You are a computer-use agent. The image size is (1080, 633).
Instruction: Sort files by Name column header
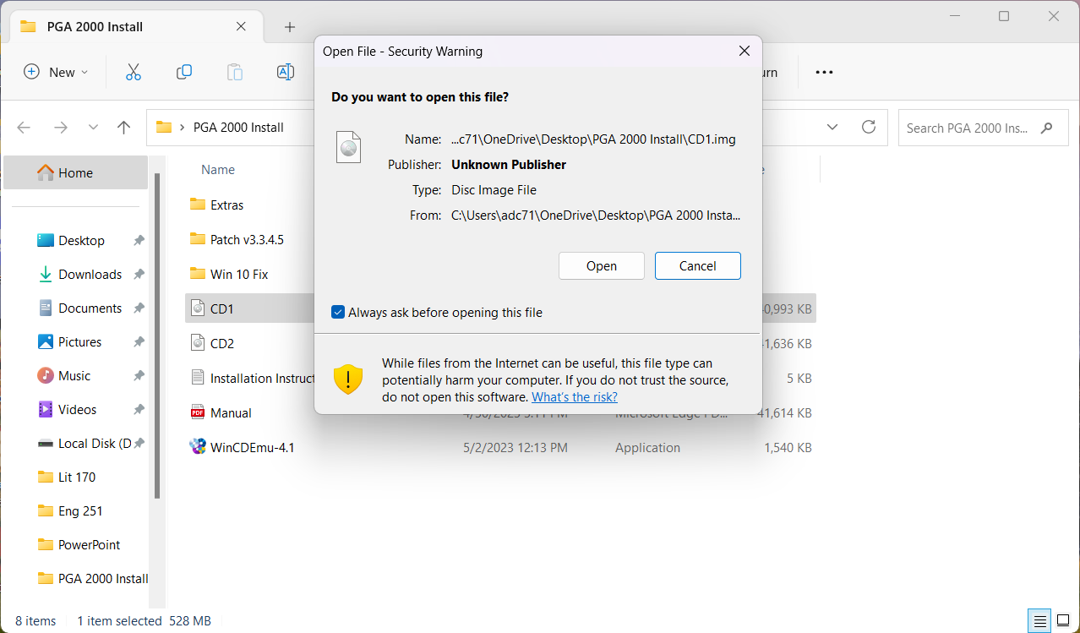(x=218, y=170)
